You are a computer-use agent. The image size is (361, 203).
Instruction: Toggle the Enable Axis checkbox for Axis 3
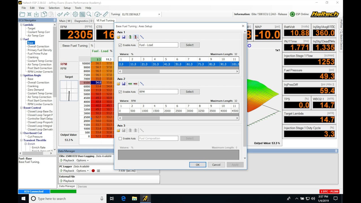[120, 138]
